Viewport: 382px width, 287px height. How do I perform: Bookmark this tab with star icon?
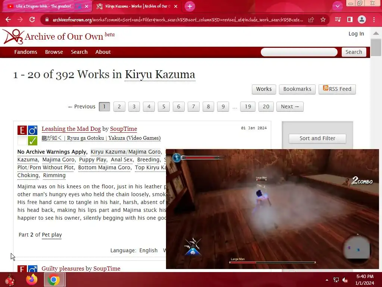coord(323,19)
